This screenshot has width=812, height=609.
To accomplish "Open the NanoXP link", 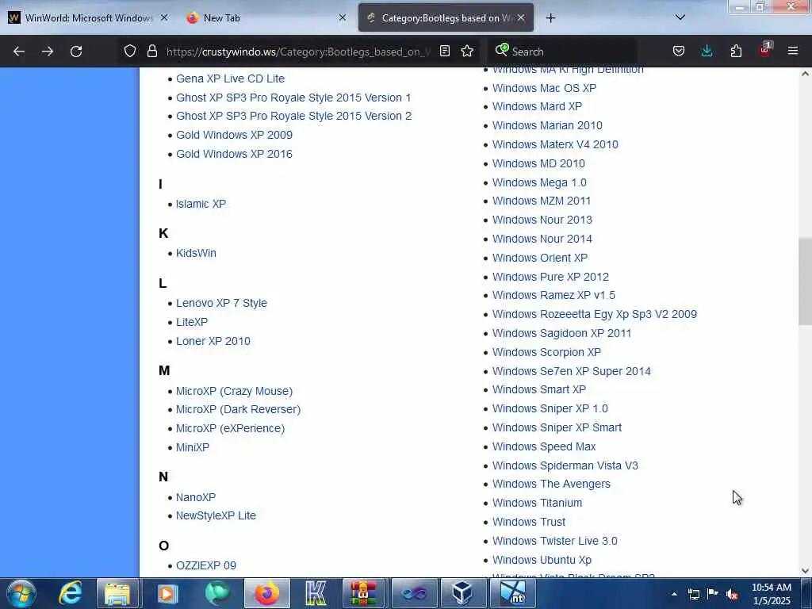I will pos(196,497).
